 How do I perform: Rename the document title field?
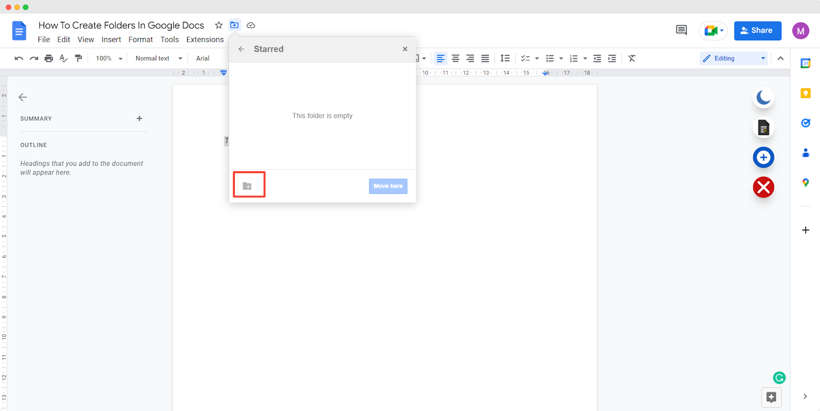click(121, 25)
